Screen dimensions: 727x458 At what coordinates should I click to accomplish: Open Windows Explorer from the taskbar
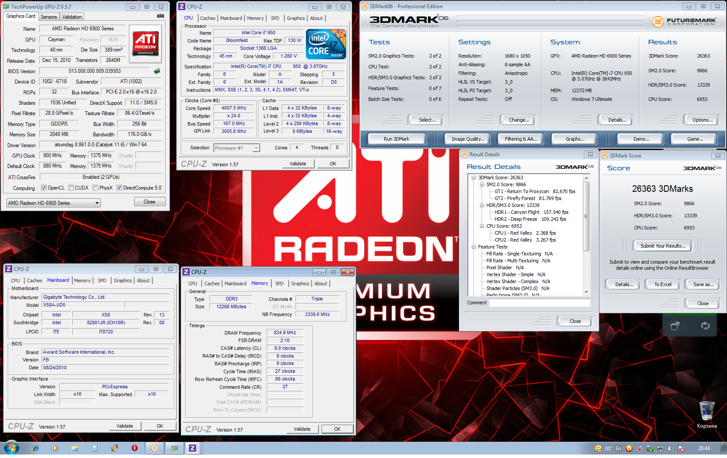(x=75, y=448)
